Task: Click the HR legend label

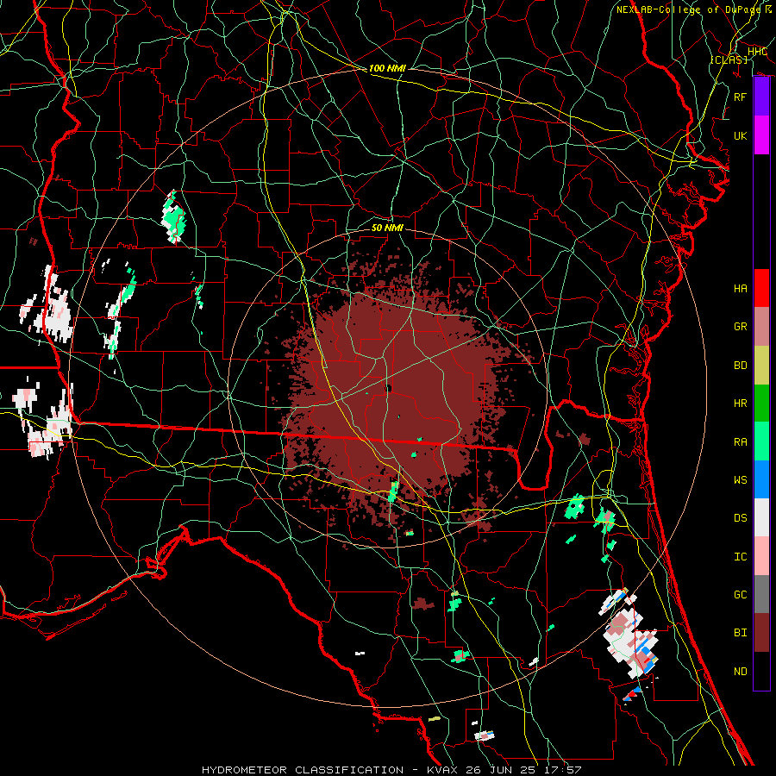Action: coord(740,404)
